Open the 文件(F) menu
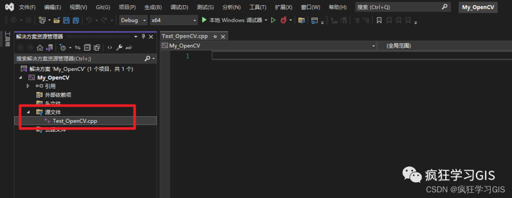This screenshot has height=198, width=512. (x=27, y=7)
